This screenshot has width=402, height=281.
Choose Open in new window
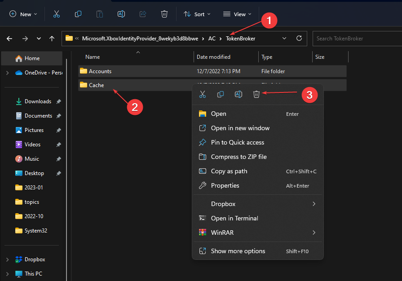click(258, 128)
